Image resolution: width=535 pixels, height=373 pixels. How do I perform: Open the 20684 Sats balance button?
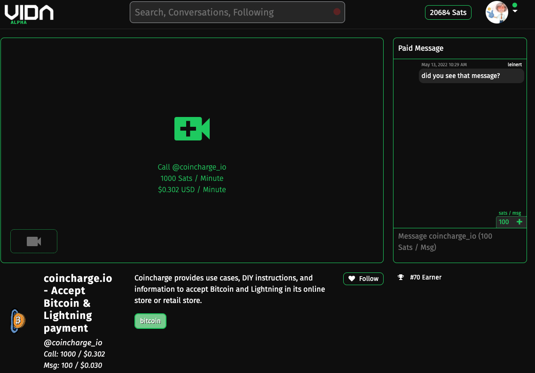448,13
